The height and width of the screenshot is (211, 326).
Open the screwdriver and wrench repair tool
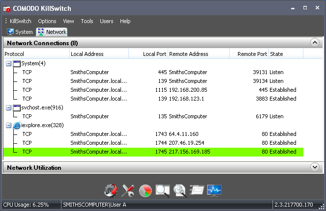(x=128, y=190)
